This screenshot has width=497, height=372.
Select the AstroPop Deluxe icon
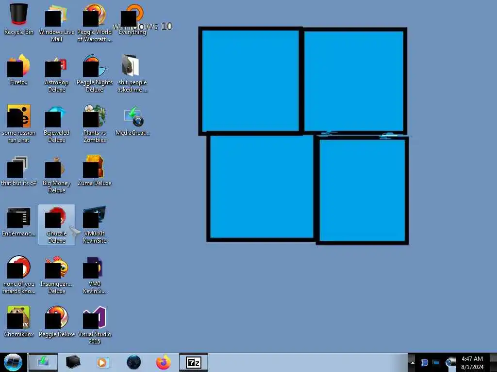tap(56, 74)
